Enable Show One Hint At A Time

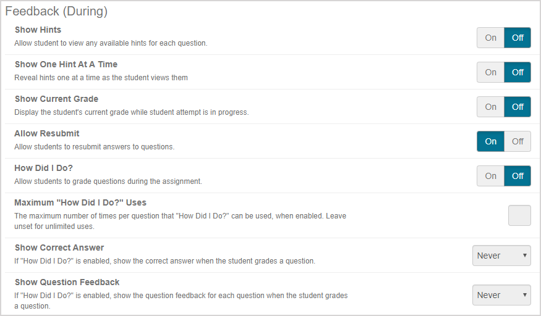[490, 72]
